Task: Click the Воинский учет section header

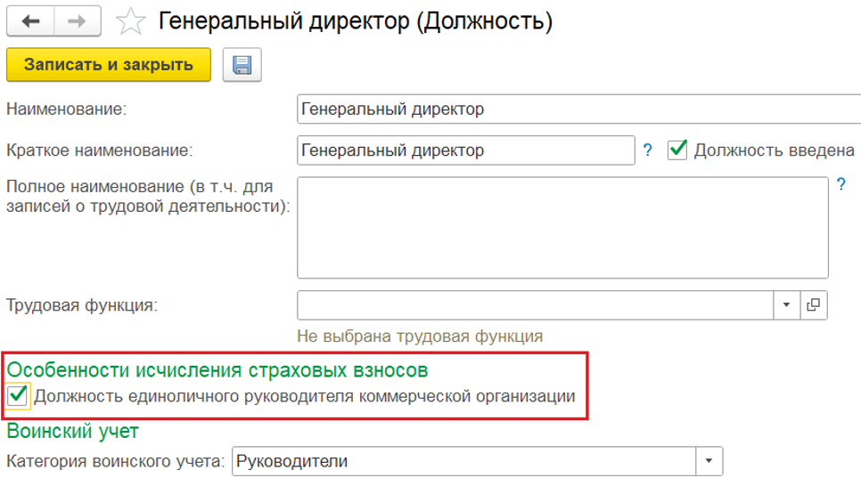Action: (x=73, y=431)
